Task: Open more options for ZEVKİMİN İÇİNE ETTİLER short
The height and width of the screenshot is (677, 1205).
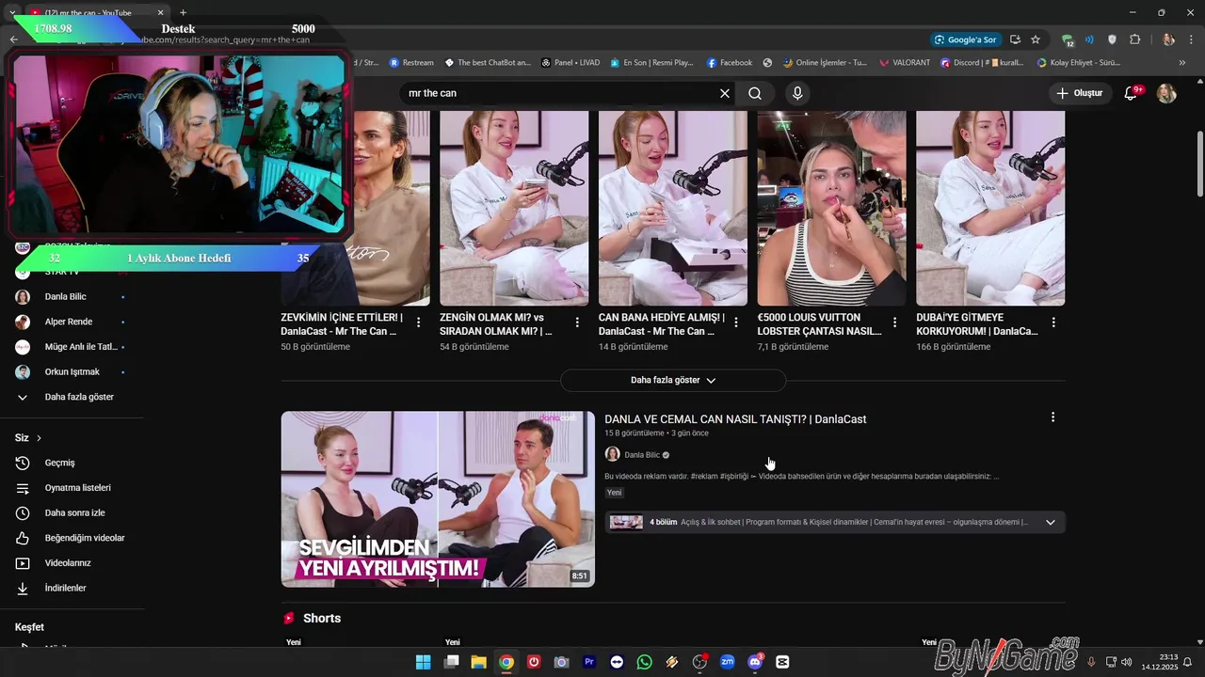Action: pos(419,323)
